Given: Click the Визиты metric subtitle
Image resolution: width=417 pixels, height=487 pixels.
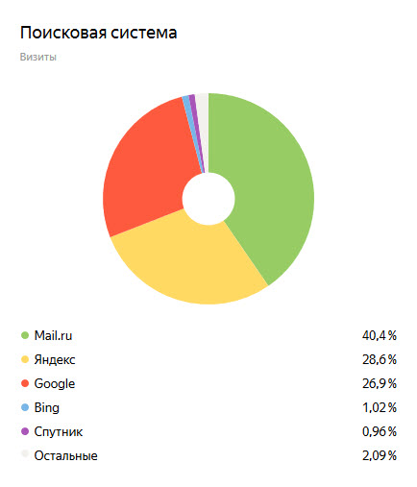Looking at the screenshot, I should coord(38,57).
